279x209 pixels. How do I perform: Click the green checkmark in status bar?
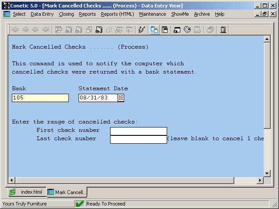[80, 204]
